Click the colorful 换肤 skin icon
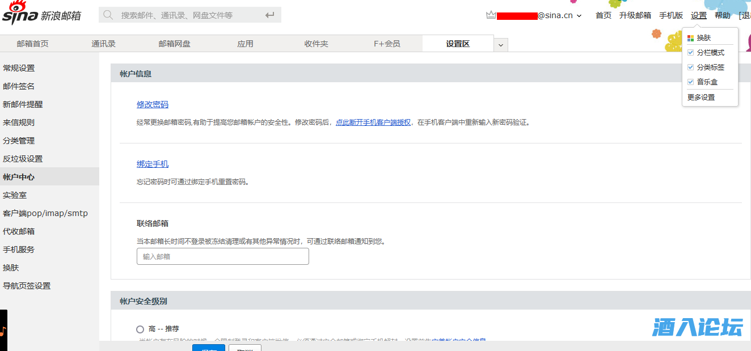The image size is (751, 351). tap(690, 38)
